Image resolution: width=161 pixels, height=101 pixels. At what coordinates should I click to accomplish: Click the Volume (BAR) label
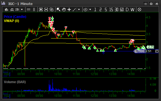[15, 82]
